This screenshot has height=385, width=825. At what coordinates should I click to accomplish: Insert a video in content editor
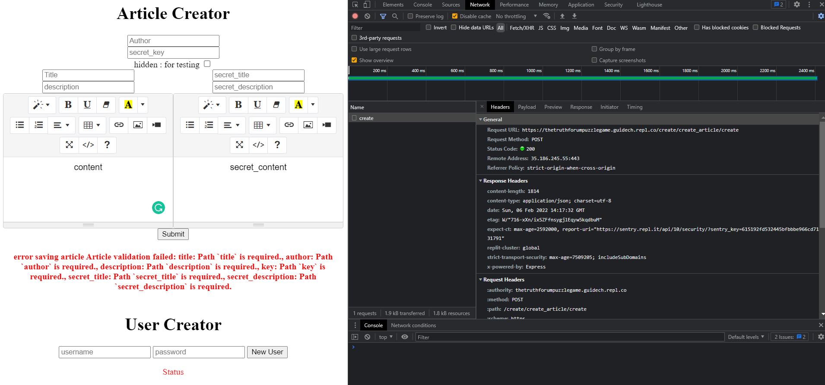pos(157,125)
